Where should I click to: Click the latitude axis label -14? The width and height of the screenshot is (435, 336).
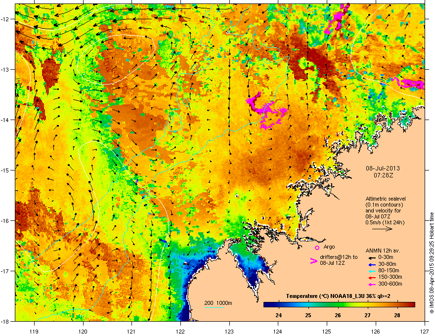click(5, 120)
